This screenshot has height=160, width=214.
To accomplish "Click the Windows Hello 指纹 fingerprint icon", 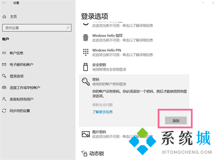I will (x=86, y=38).
